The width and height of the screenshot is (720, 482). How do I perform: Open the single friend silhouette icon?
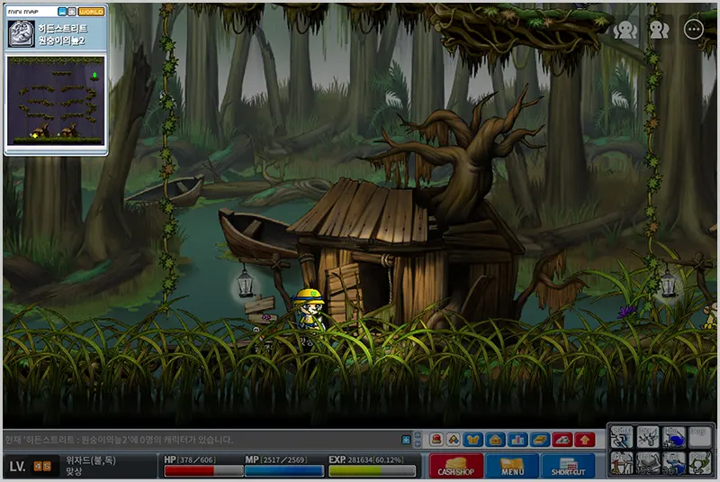pos(659,30)
